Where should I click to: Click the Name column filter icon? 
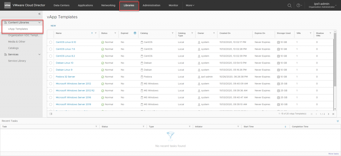[96, 33]
